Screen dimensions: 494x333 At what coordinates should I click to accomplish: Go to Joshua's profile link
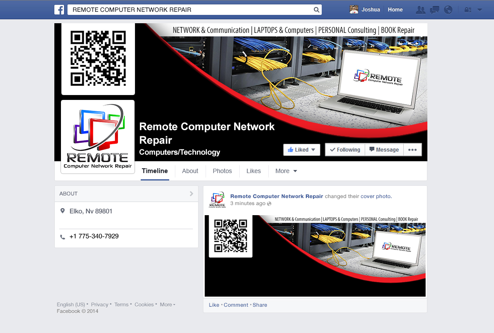point(370,10)
